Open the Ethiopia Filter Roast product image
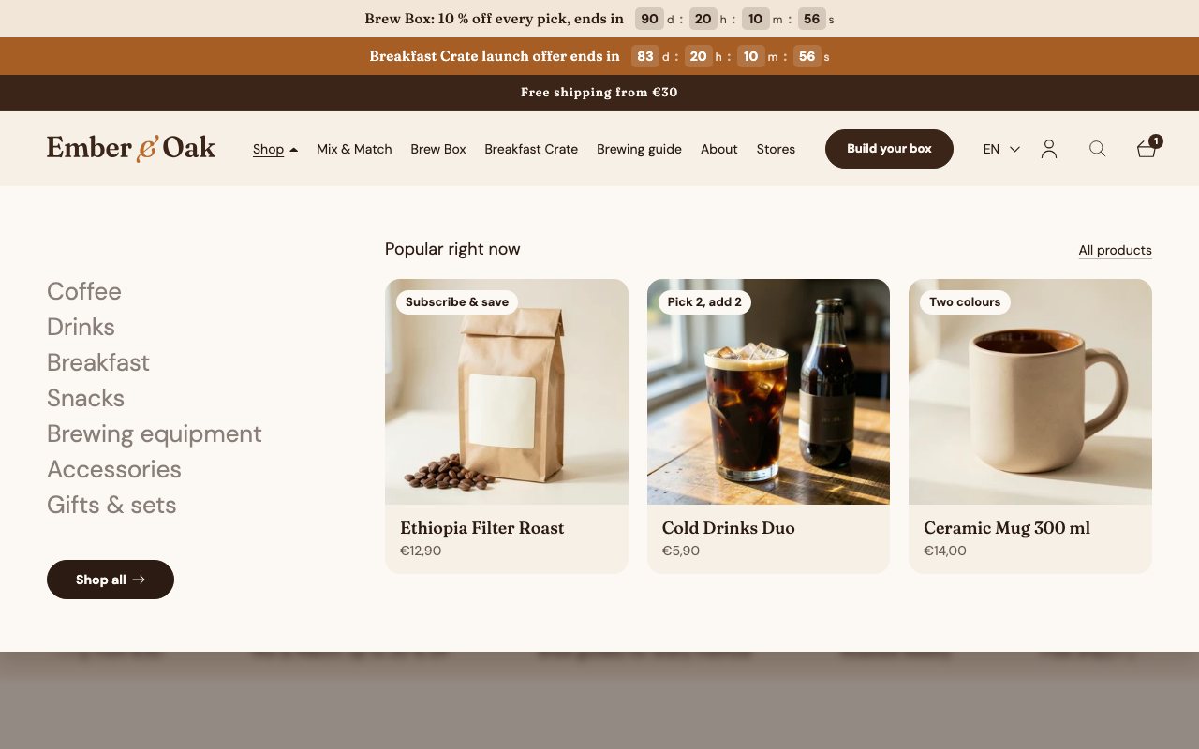The height and width of the screenshot is (749, 1199). [507, 391]
